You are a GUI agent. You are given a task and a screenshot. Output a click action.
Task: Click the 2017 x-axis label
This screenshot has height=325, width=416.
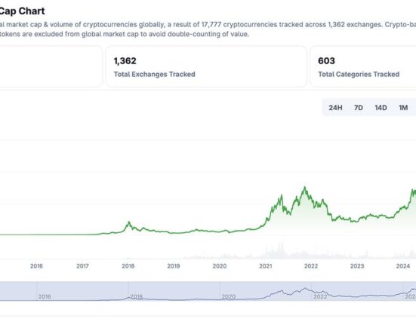pos(82,266)
